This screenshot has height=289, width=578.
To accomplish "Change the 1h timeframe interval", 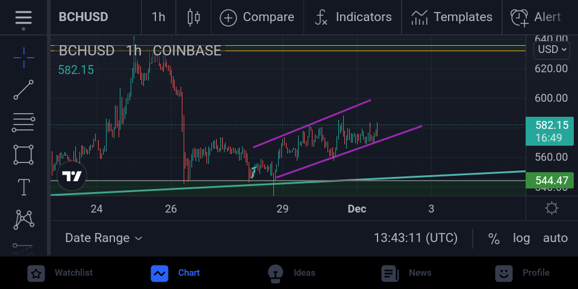I will (x=158, y=17).
